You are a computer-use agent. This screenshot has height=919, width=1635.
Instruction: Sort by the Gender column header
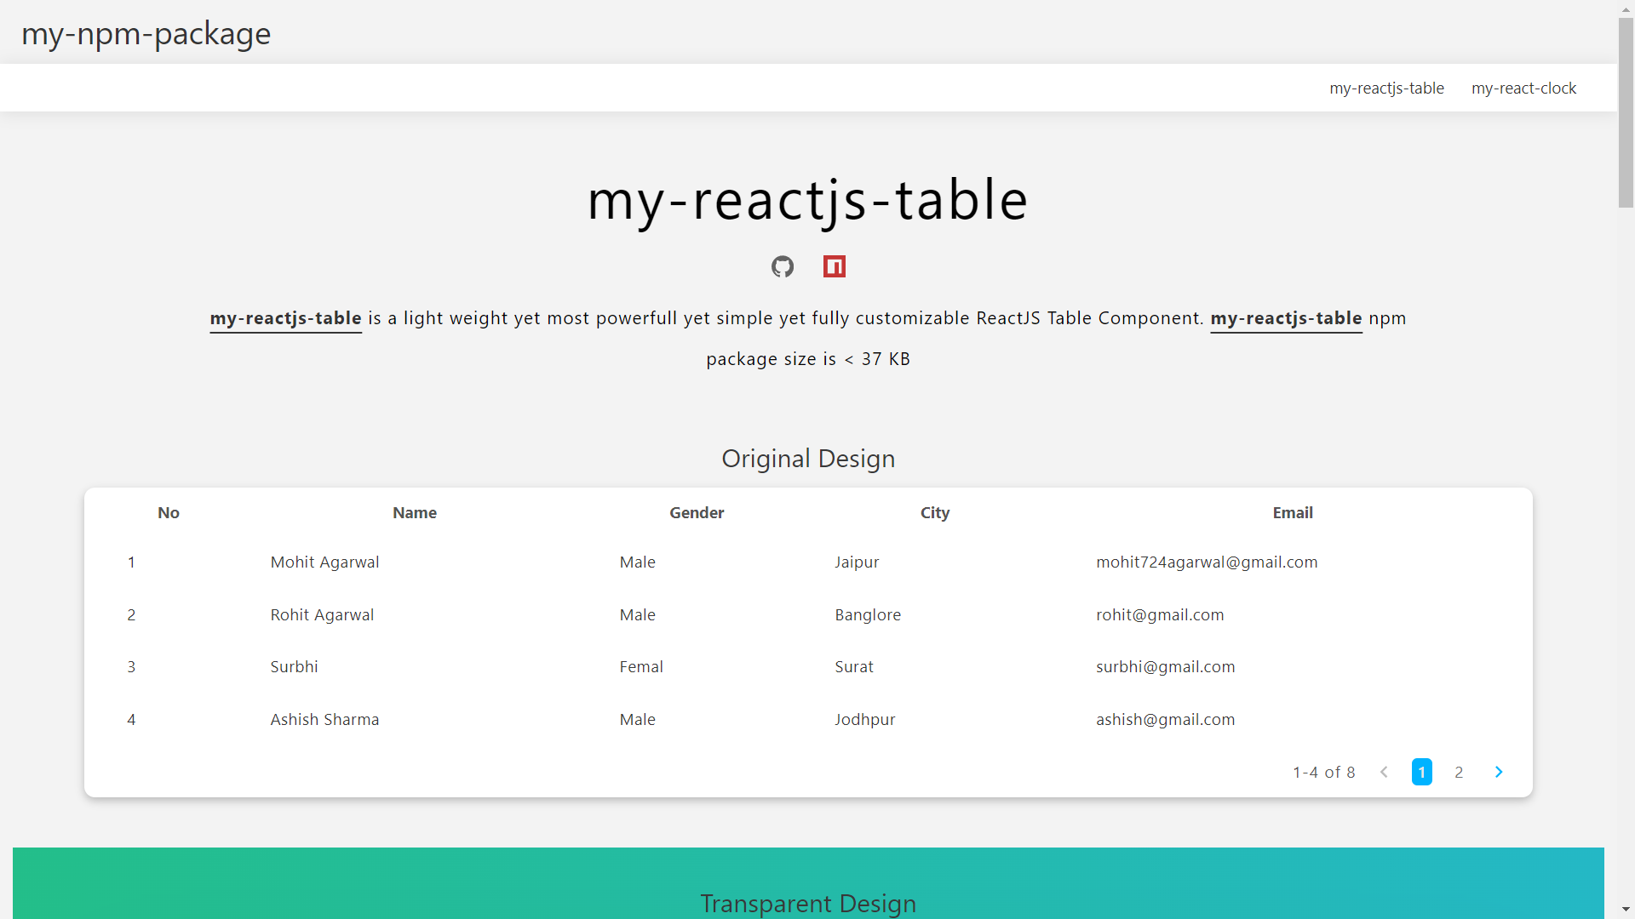pos(697,513)
